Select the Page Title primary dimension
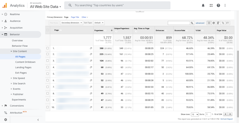Viewport: 239px width, 123px height. (75, 17)
